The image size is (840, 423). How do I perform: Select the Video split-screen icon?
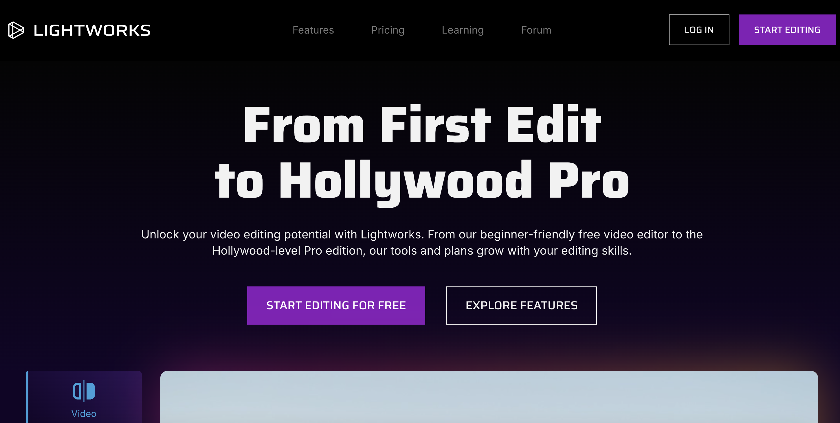(84, 391)
